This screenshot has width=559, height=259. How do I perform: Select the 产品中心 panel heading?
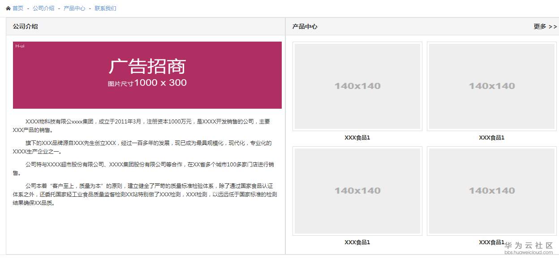point(305,26)
